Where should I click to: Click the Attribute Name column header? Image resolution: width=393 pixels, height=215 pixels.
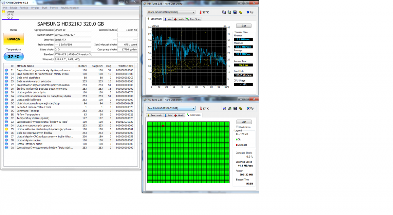coord(45,66)
